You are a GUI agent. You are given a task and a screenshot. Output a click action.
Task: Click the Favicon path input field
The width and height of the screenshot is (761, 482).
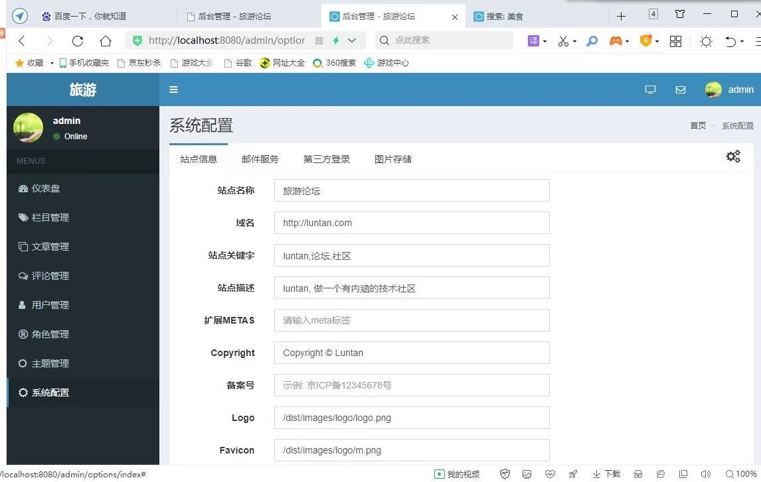(412, 450)
